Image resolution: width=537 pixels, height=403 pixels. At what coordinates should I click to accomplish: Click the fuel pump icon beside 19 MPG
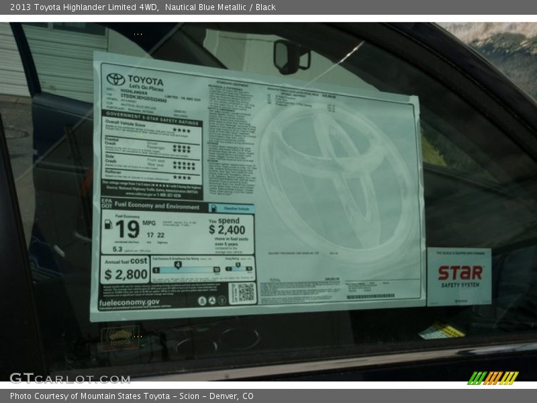coord(108,225)
